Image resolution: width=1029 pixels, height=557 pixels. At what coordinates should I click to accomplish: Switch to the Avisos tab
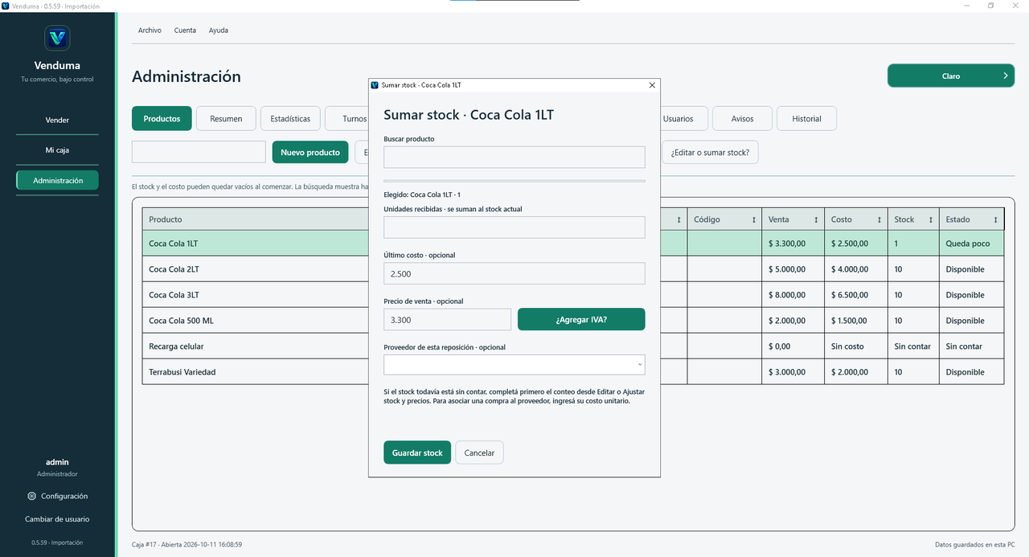(x=742, y=118)
